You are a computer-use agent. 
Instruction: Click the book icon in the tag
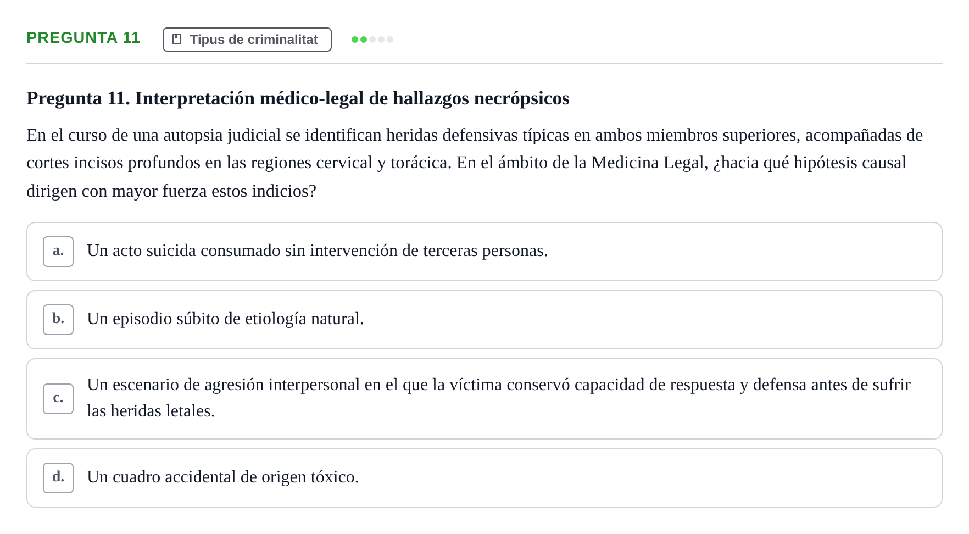pos(177,40)
